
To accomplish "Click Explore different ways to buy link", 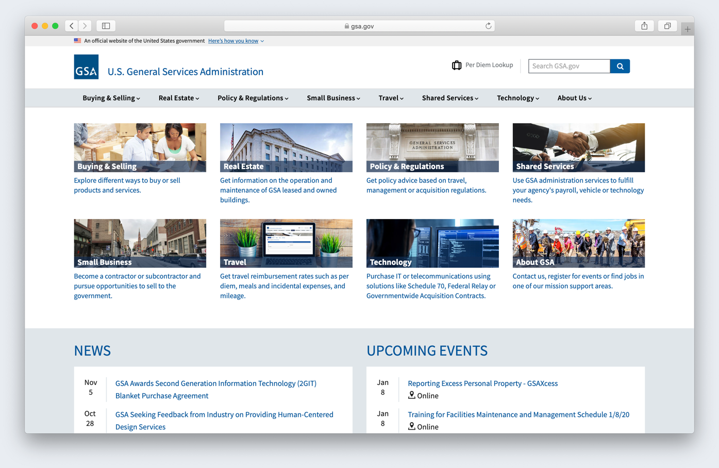I will click(127, 185).
